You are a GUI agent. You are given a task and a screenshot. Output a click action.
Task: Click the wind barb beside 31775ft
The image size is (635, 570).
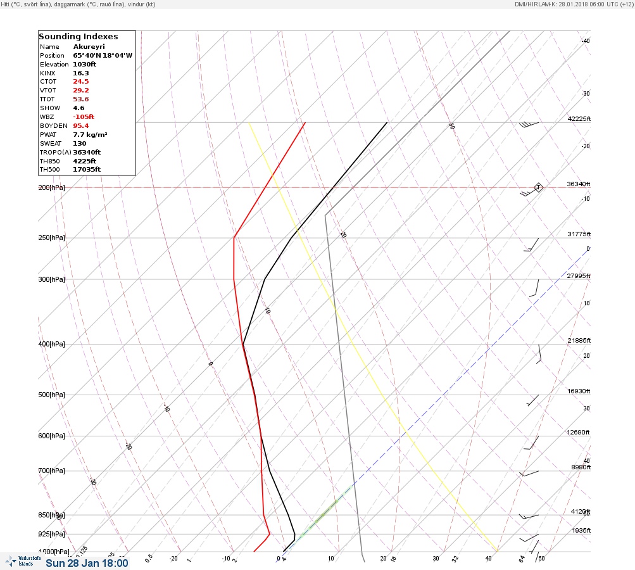click(x=531, y=244)
